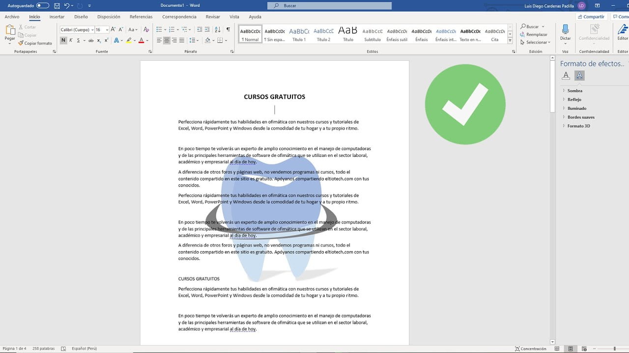Switch to the Insertar tab
The image size is (629, 353).
click(x=57, y=17)
